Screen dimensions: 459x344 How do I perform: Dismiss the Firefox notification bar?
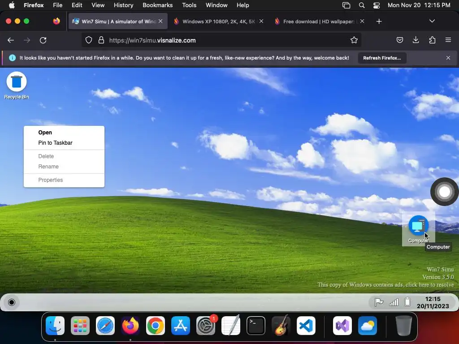coord(448,58)
